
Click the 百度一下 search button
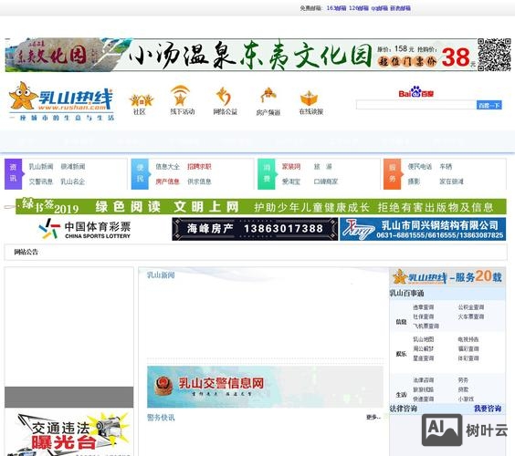click(x=489, y=105)
